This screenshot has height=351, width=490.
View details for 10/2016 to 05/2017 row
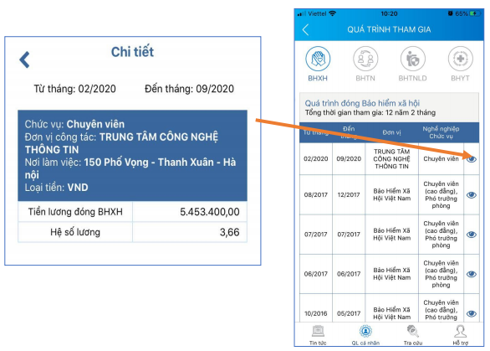pyautogui.click(x=472, y=313)
